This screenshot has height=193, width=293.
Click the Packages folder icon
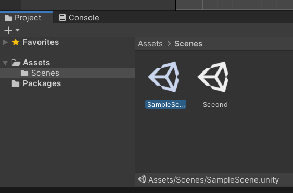pyautogui.click(x=16, y=83)
